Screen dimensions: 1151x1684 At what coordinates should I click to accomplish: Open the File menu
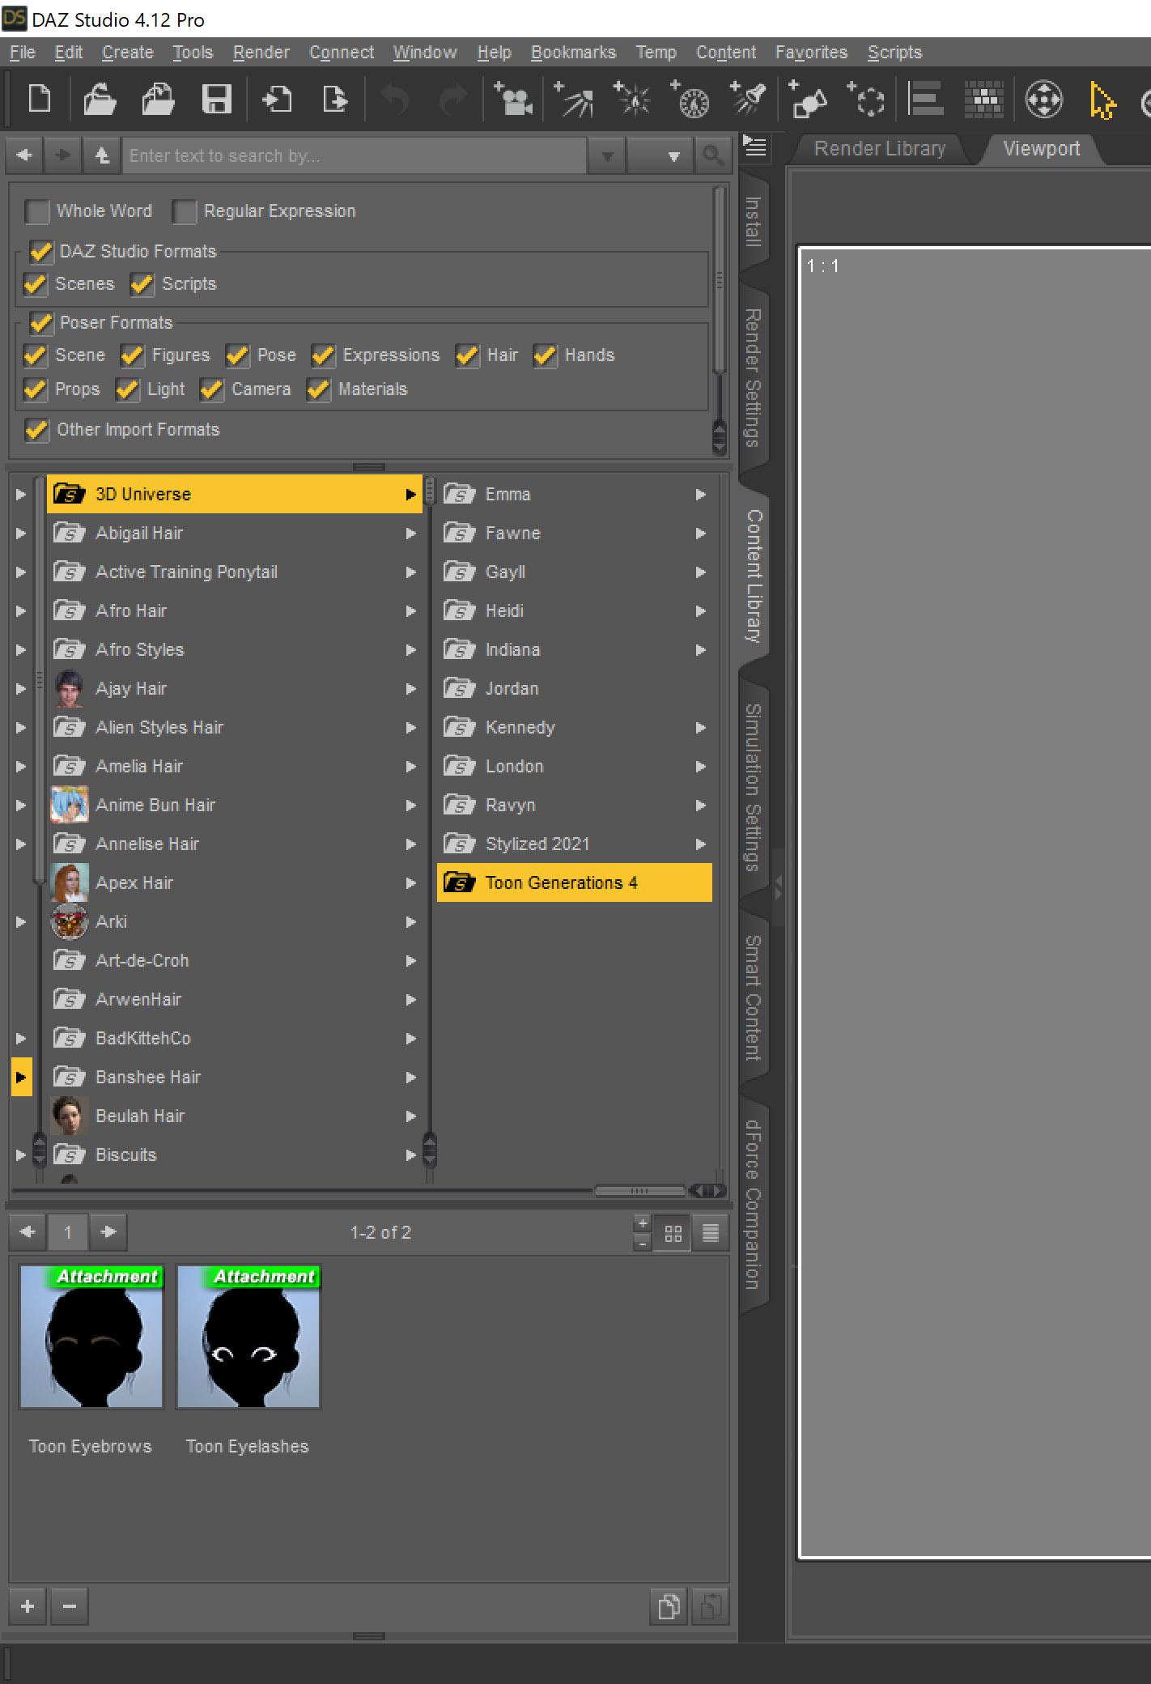(23, 53)
